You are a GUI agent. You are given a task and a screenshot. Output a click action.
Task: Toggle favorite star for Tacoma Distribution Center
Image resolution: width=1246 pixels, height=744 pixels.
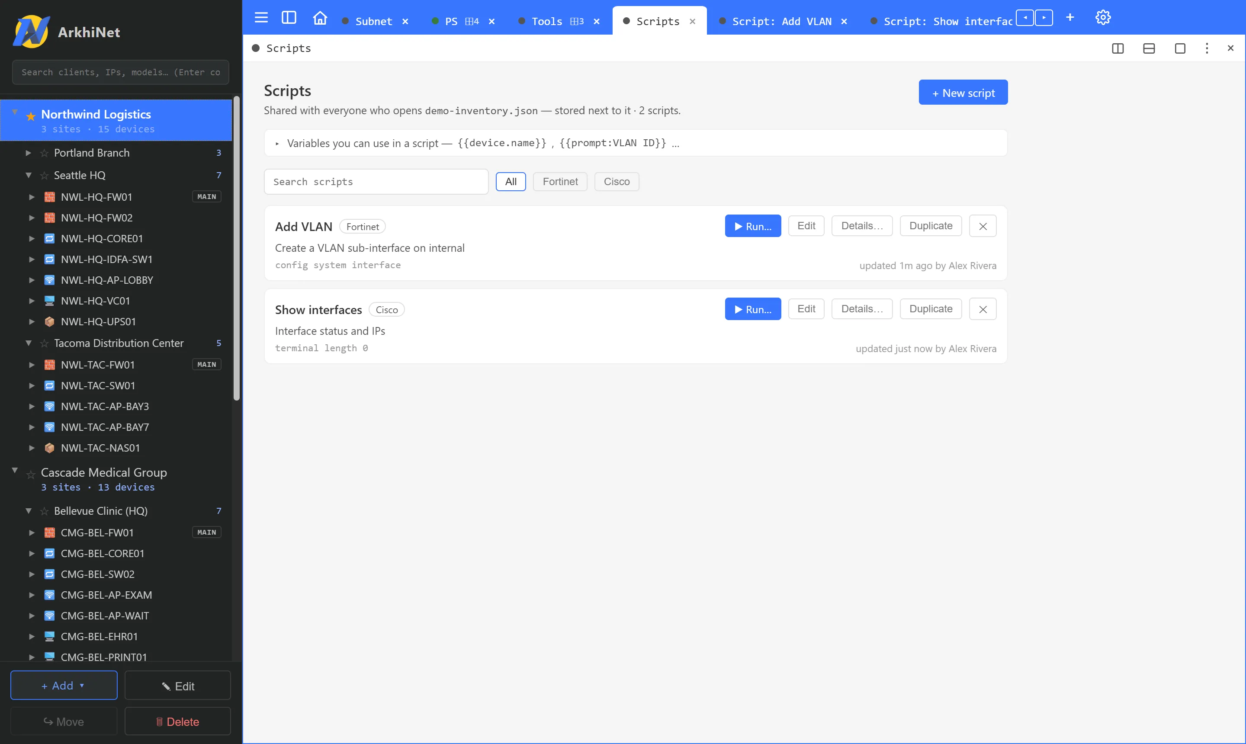point(44,343)
